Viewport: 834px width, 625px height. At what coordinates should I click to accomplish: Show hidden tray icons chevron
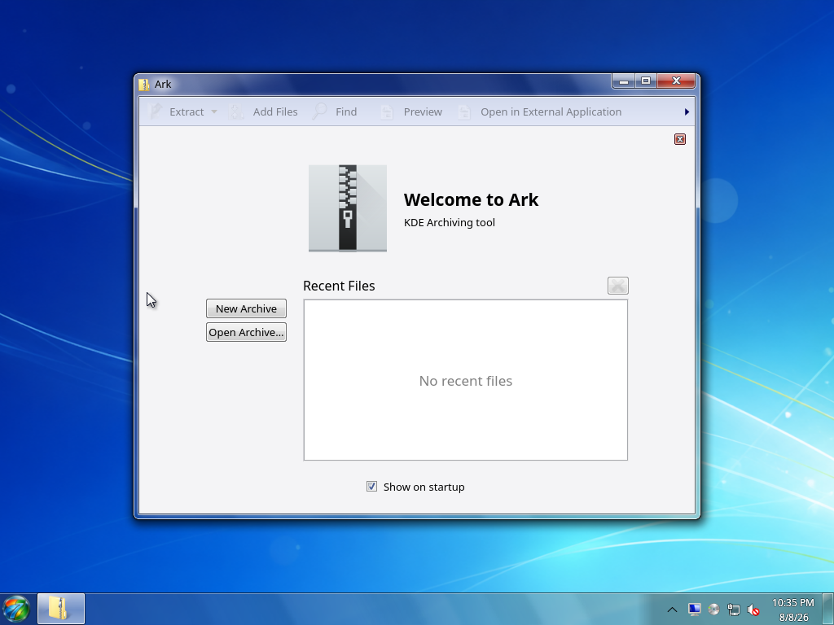672,610
